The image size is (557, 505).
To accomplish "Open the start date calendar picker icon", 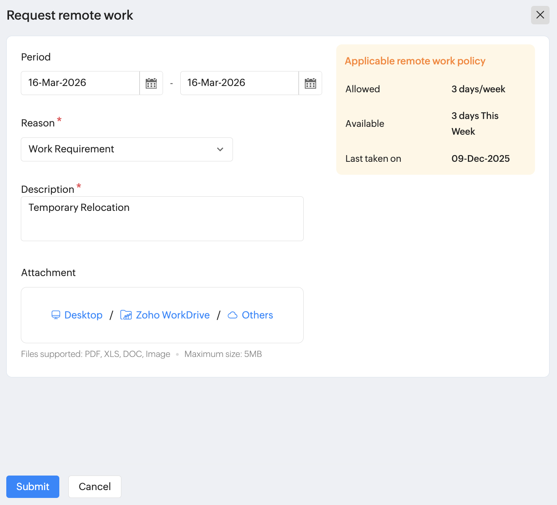I will (x=151, y=83).
